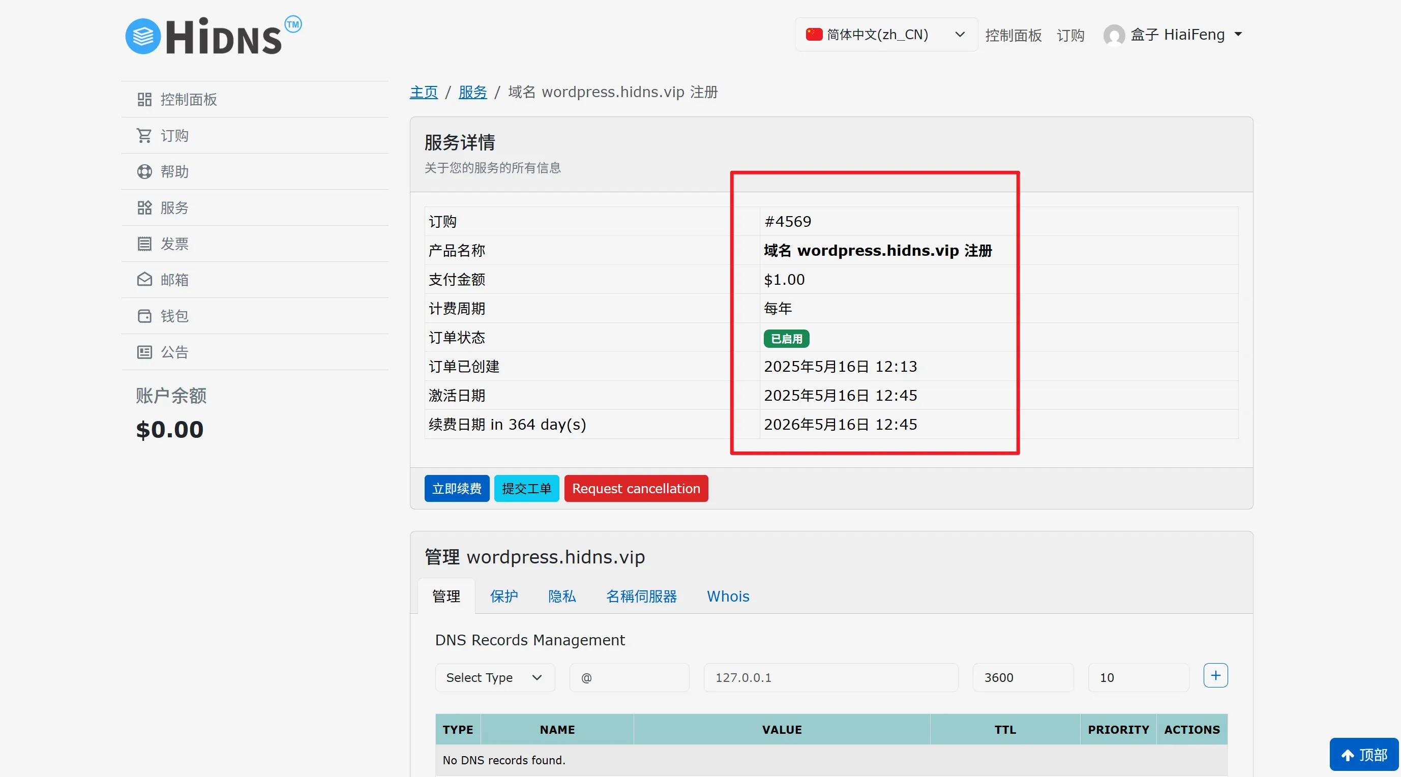Open 公告 in the sidebar menu
Viewport: 1401px width, 777px height.
coord(255,352)
